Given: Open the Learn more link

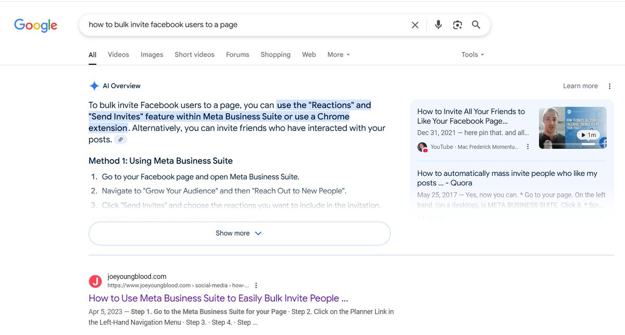Looking at the screenshot, I should 580,86.
